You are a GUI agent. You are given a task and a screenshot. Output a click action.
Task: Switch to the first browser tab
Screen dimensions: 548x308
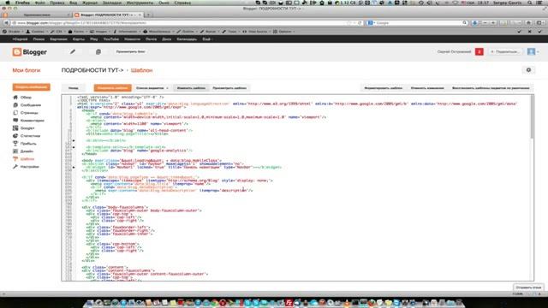click(37, 15)
